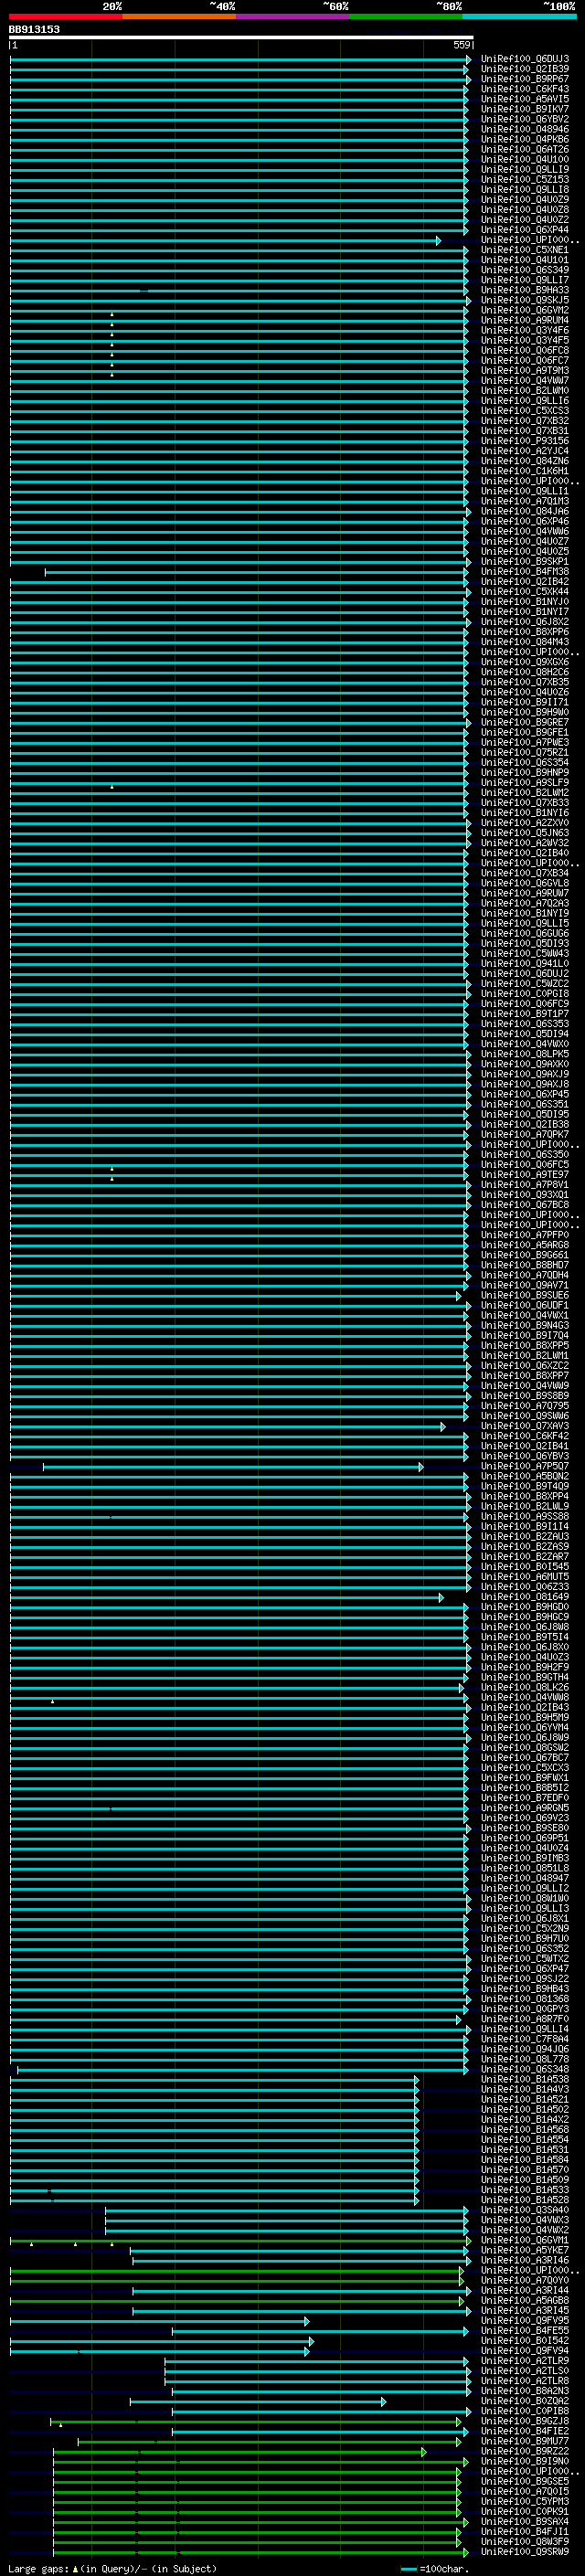585x2576 pixels.
Task: Select the UniRef100_C0PK91 entry
Action: (x=525, y=2511)
